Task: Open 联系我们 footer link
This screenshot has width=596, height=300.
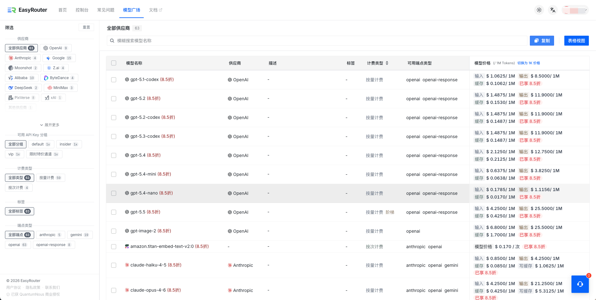Action: (52, 288)
